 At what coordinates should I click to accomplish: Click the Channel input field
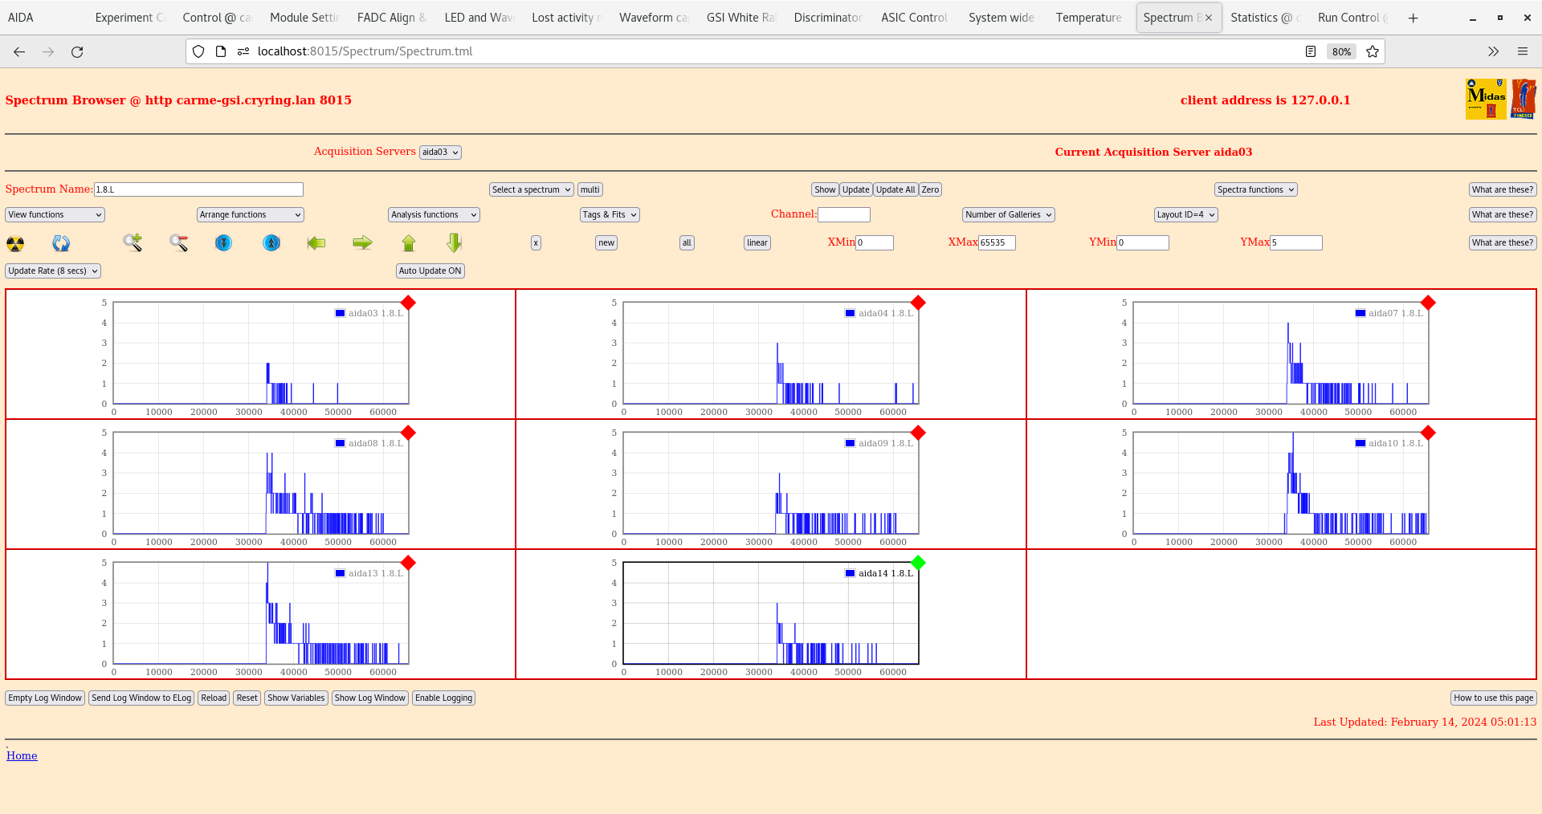click(844, 214)
